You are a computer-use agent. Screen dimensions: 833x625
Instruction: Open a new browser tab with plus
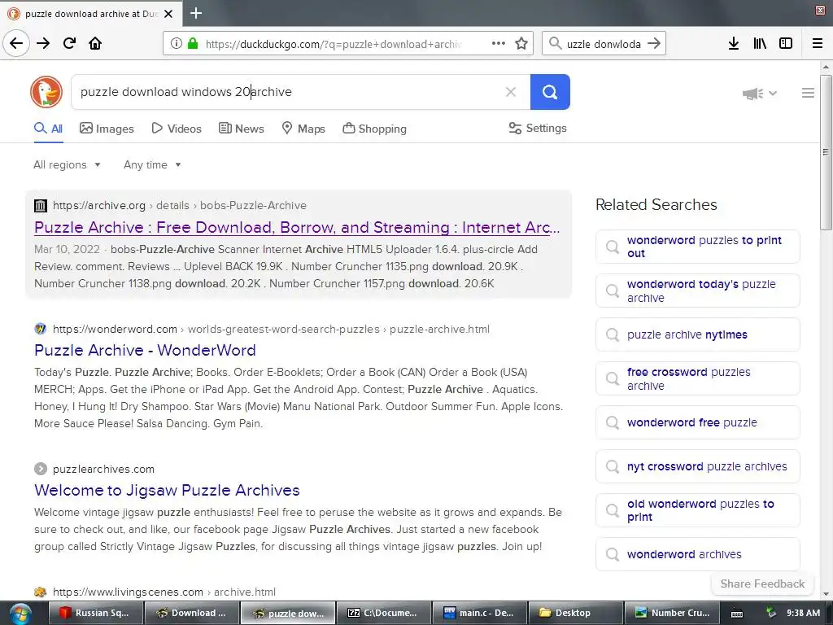coord(196,13)
